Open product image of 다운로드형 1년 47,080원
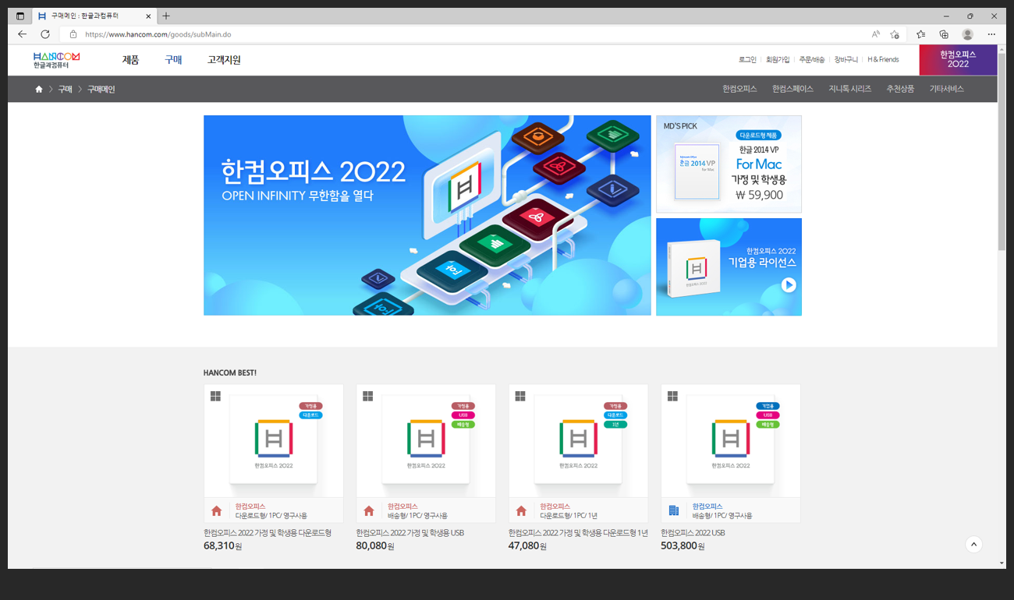1014x600 pixels. pos(578,441)
